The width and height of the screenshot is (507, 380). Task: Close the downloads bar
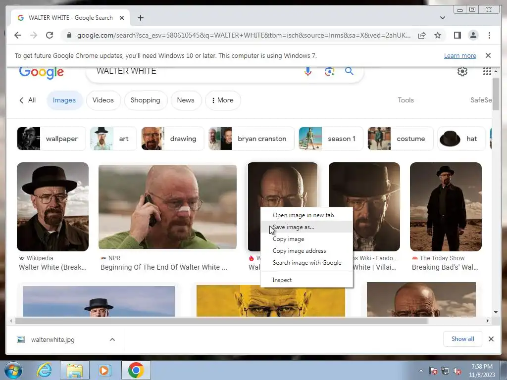tap(491, 339)
